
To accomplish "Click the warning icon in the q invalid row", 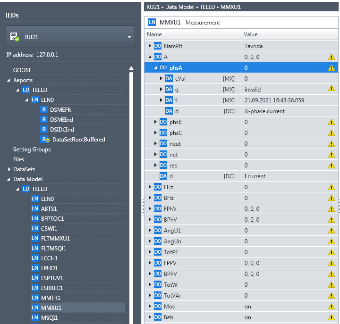I will 331,88.
